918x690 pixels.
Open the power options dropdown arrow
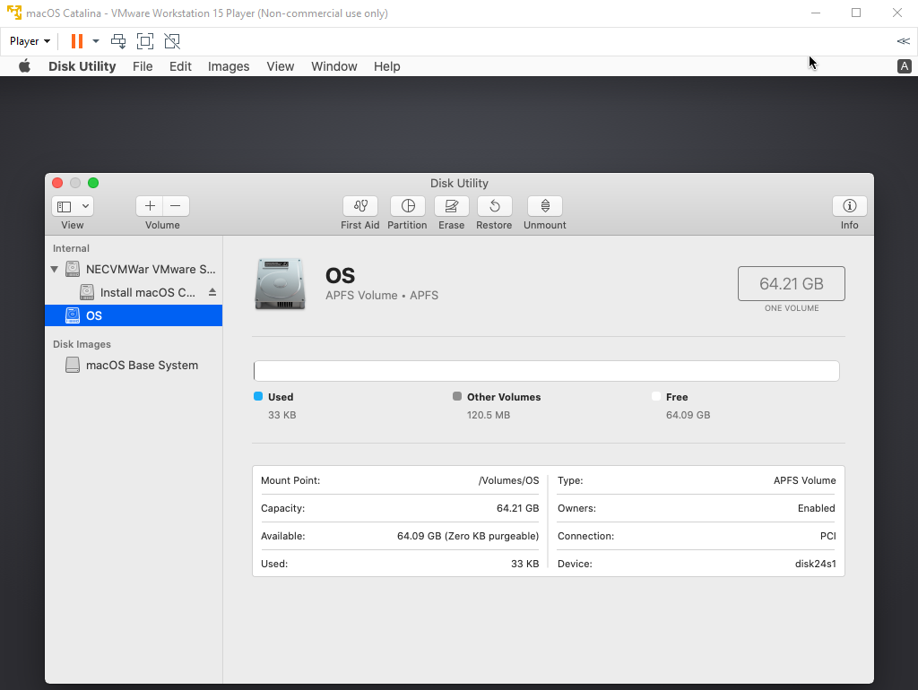[96, 41]
